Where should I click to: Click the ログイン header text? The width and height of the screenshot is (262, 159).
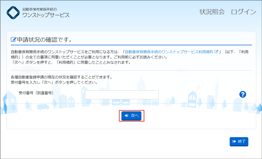(x=243, y=12)
